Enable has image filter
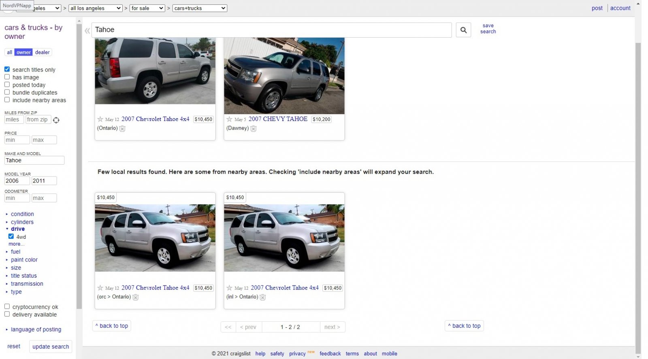 (7, 77)
